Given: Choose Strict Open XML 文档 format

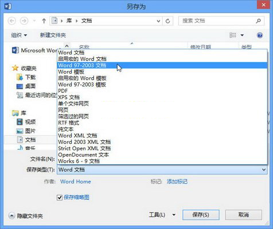Looking at the screenshot, I should pos(162,148).
